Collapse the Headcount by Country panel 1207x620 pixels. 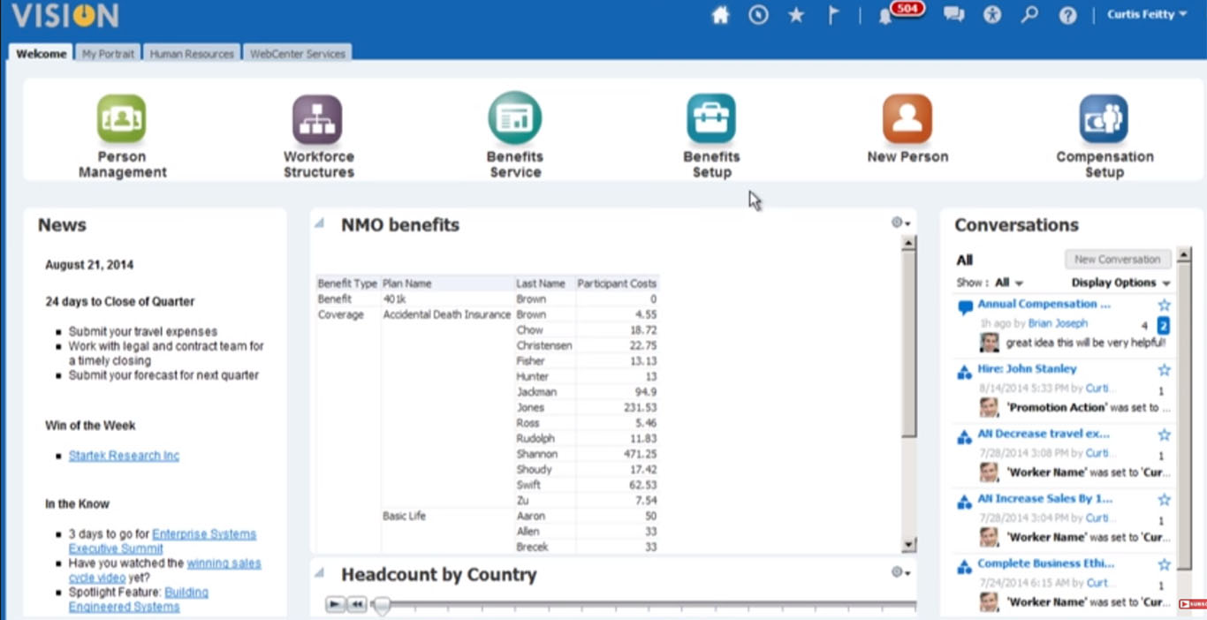click(x=319, y=573)
